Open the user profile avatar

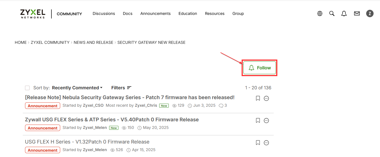coord(370,13)
